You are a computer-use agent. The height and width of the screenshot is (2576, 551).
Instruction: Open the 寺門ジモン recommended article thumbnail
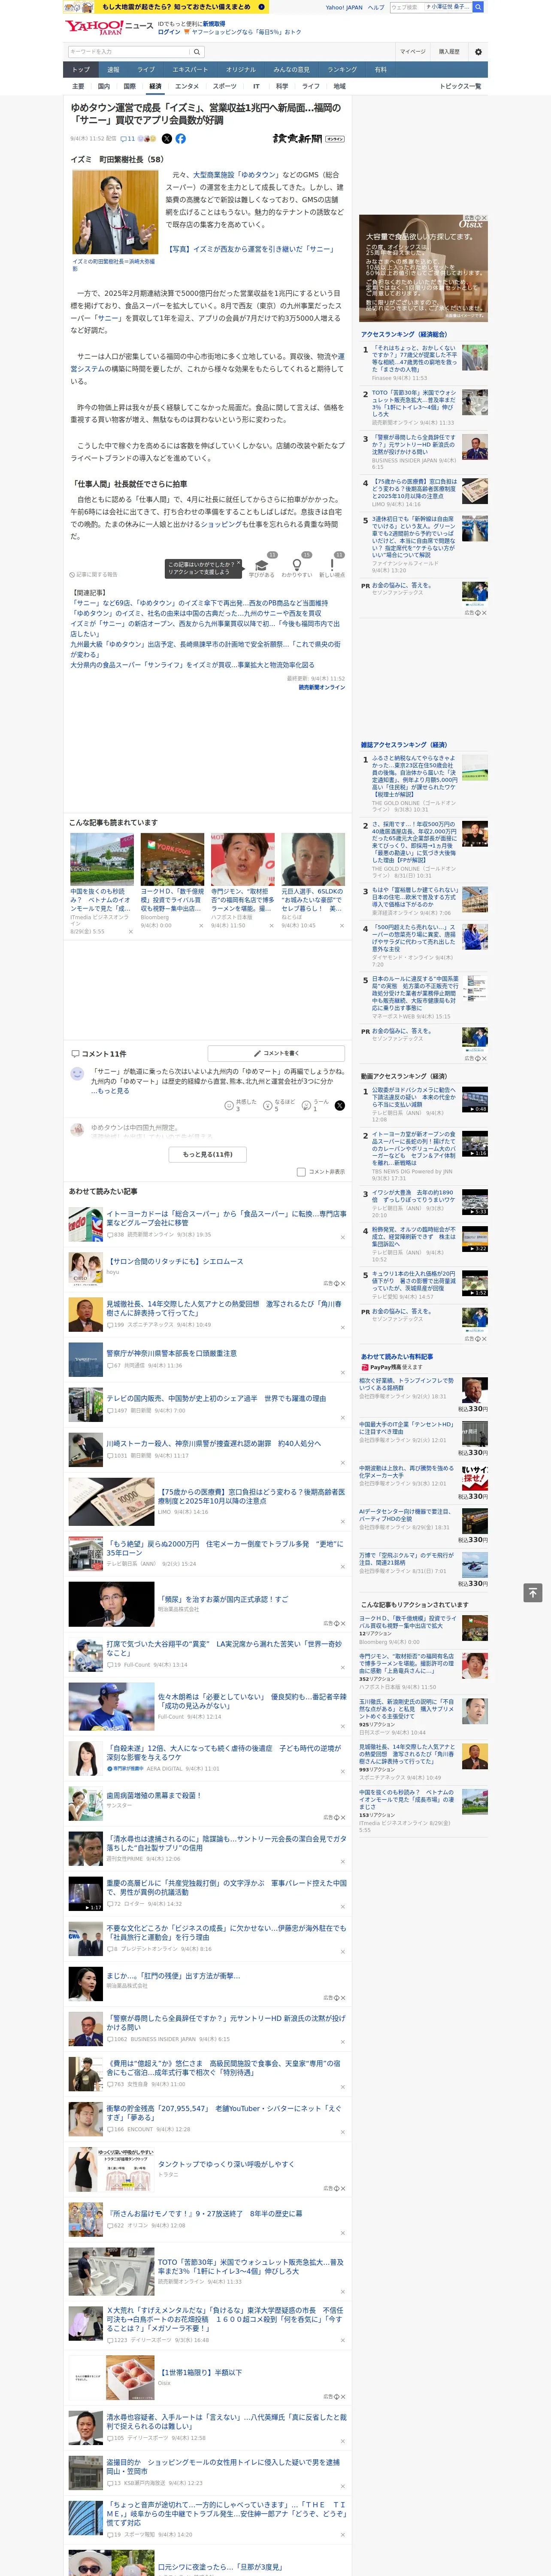(x=243, y=859)
